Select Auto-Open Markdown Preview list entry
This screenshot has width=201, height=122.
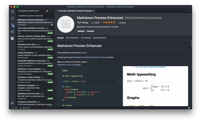tap(35, 31)
